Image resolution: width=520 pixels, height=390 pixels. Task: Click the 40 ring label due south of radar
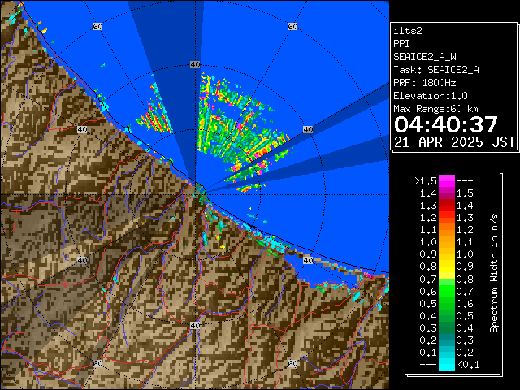tap(195, 325)
